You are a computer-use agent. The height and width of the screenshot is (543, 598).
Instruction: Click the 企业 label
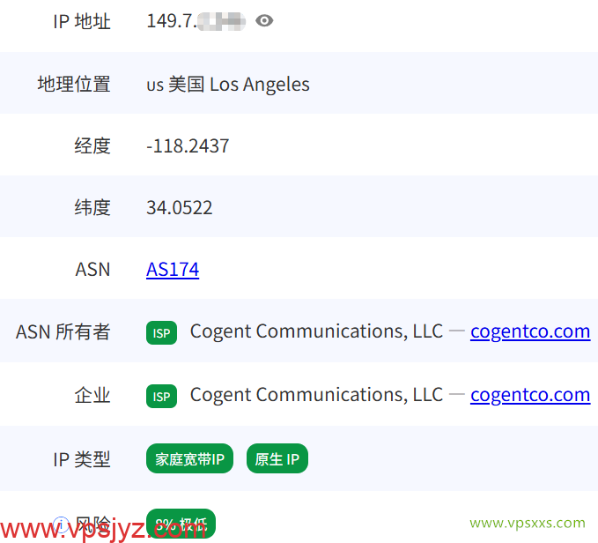(92, 395)
